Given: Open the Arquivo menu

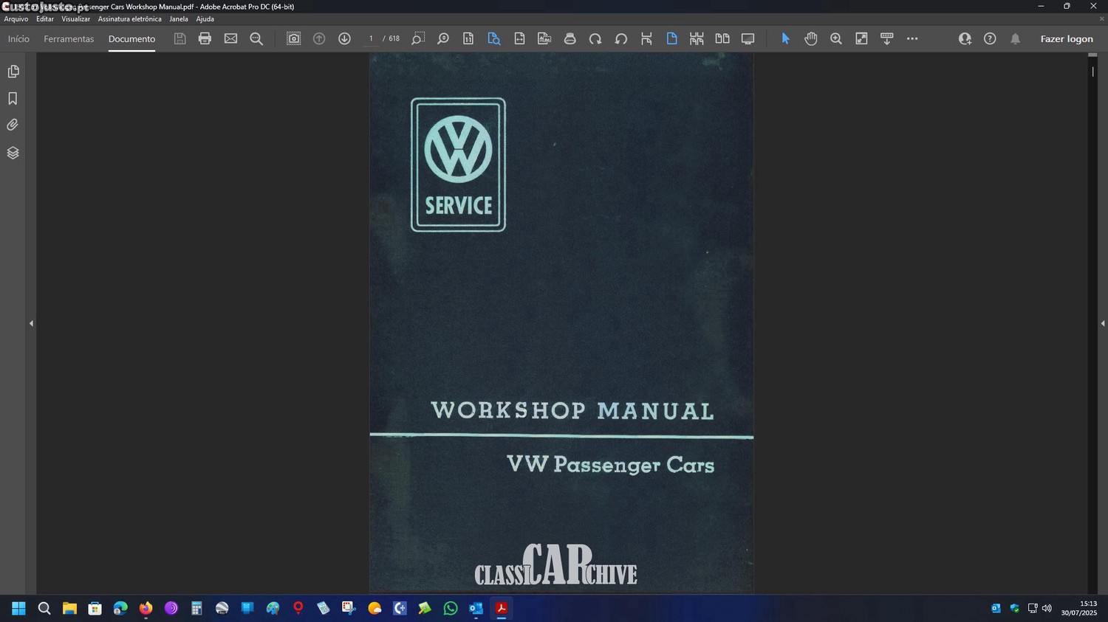Looking at the screenshot, I should (16, 19).
